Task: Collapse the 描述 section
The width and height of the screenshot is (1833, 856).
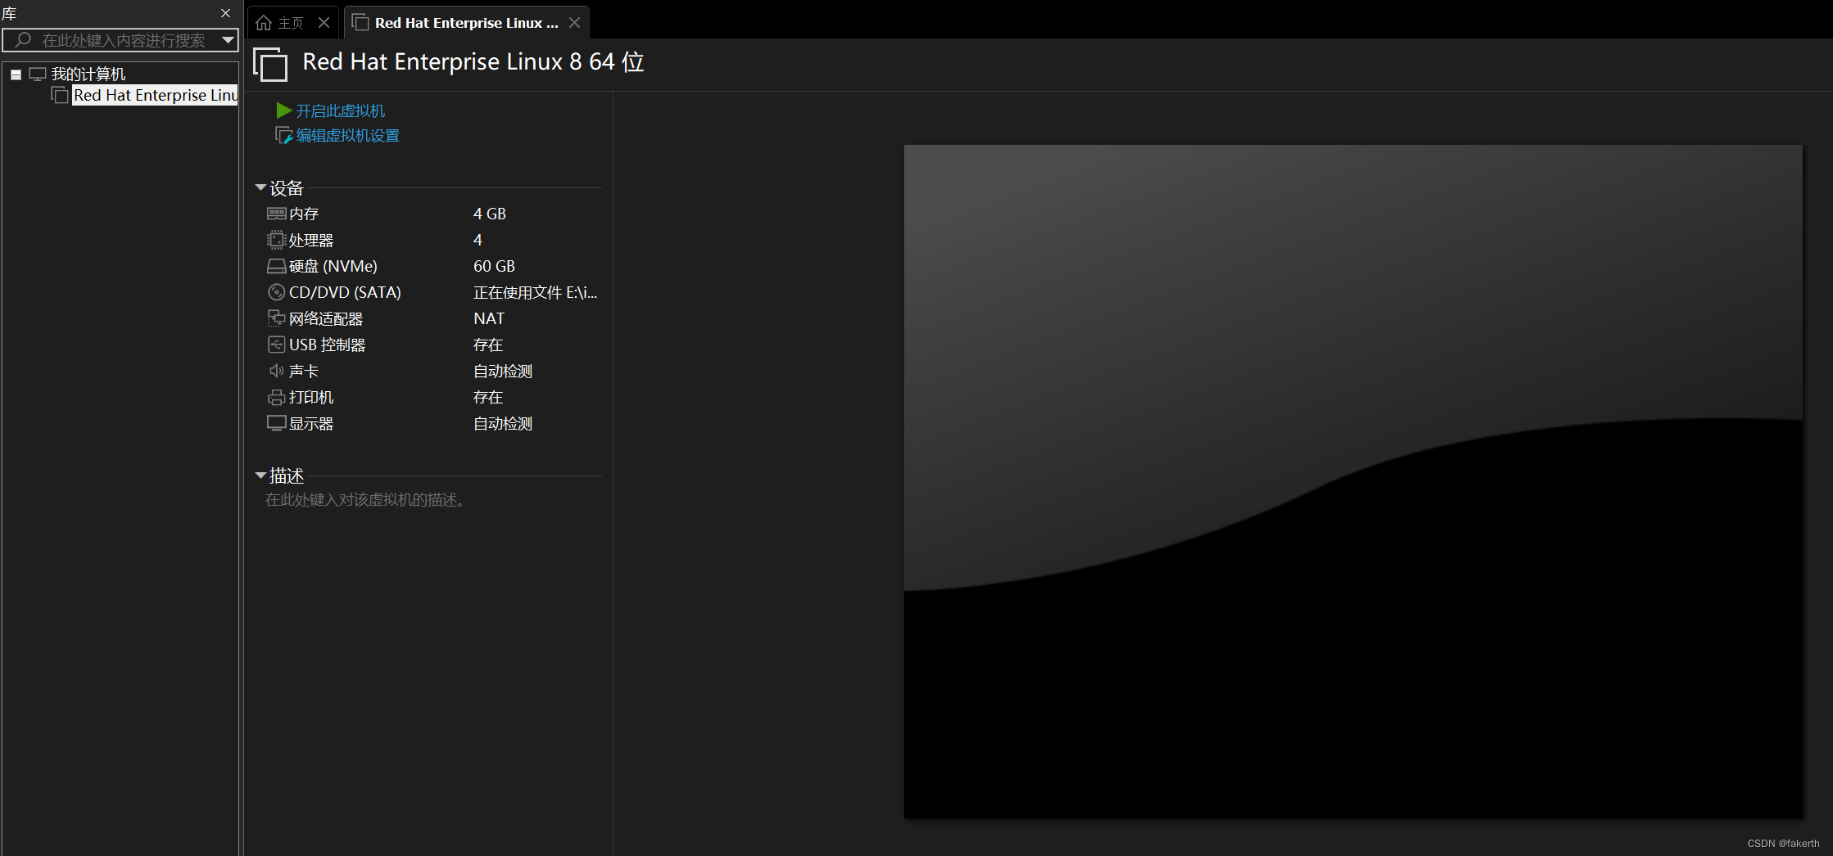Action: click(x=260, y=475)
